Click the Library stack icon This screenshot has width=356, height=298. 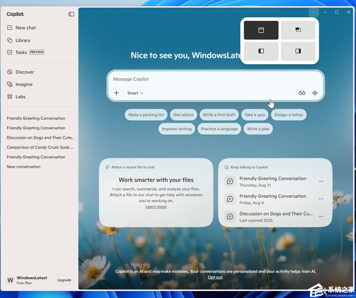tap(10, 40)
